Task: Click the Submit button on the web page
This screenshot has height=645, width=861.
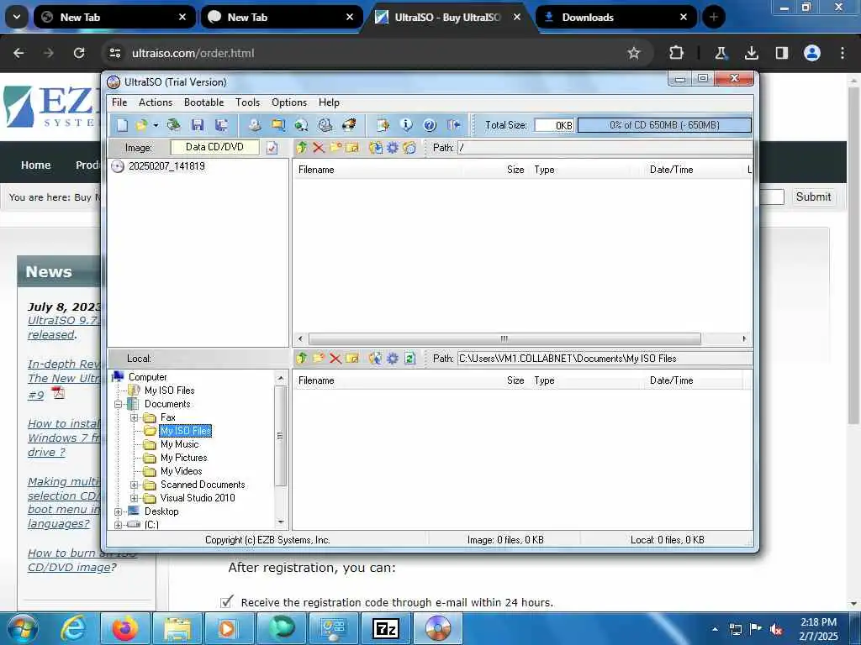Action: click(x=813, y=197)
